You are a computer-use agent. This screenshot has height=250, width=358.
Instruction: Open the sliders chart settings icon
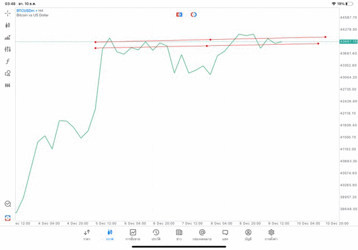click(8, 49)
